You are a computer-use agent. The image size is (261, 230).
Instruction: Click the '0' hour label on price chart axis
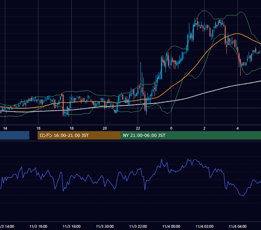(171, 128)
